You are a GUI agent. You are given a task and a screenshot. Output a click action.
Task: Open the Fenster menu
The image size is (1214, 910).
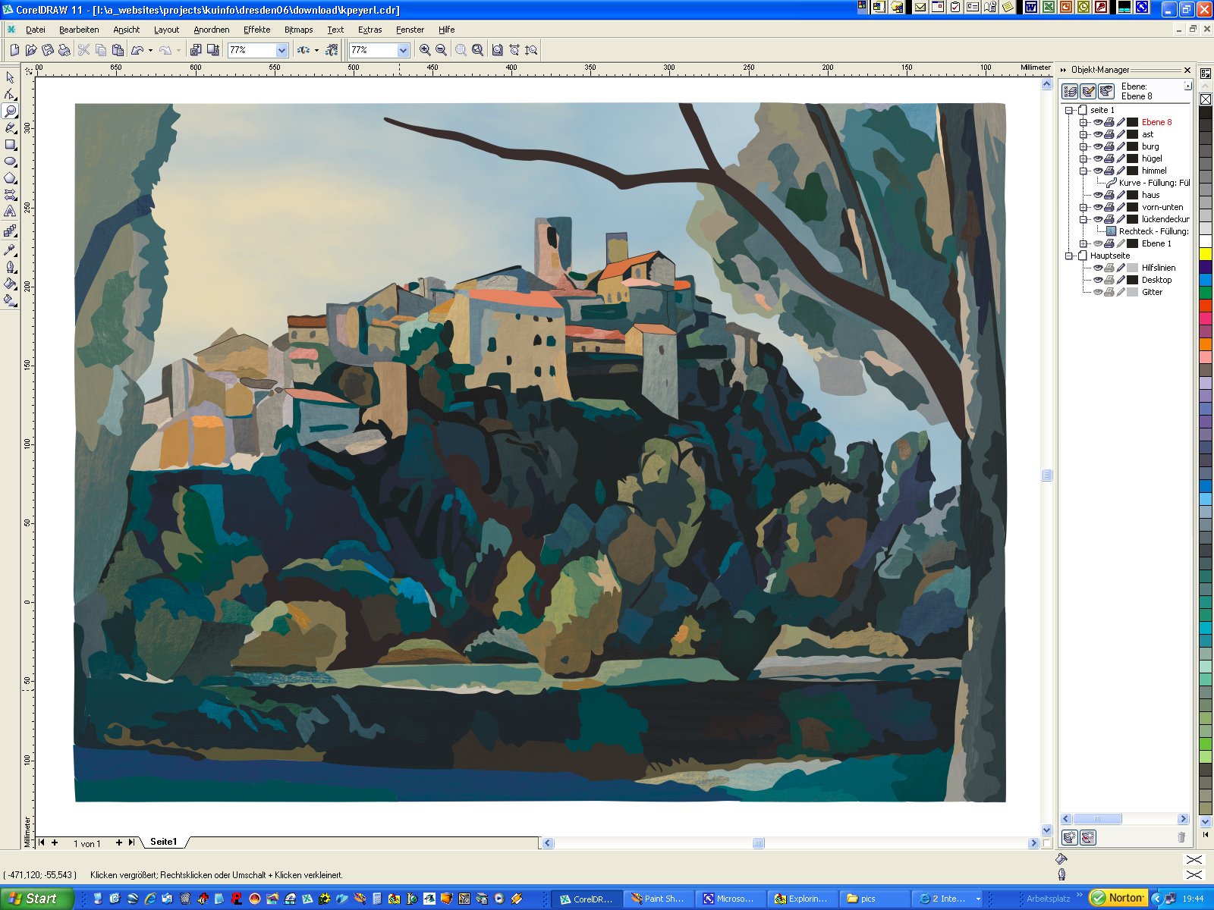coord(410,30)
